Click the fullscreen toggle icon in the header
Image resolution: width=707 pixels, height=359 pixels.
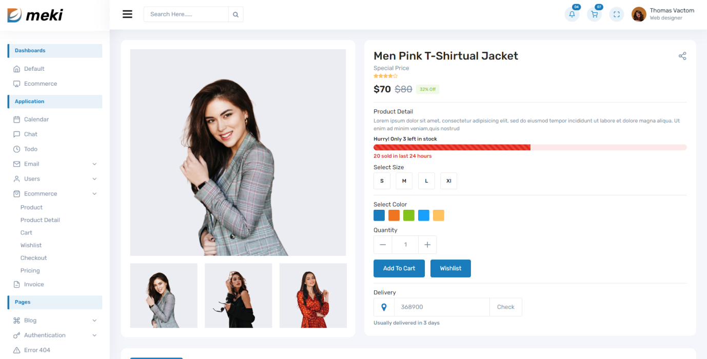616,14
